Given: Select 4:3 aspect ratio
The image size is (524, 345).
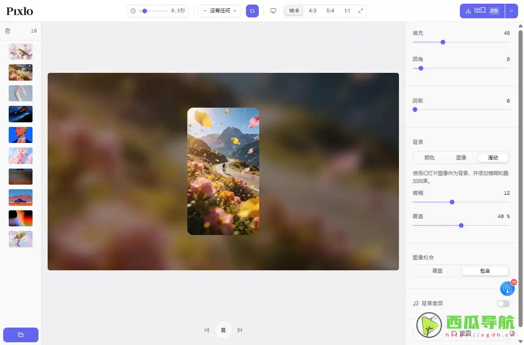Looking at the screenshot, I should pyautogui.click(x=312, y=11).
